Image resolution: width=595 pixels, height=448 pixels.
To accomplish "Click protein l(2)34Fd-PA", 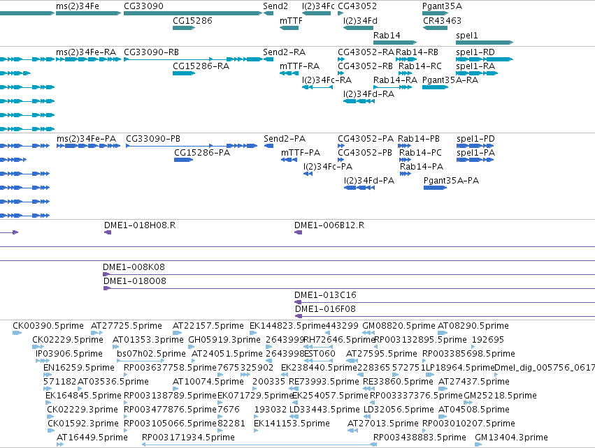I will click(369, 181).
